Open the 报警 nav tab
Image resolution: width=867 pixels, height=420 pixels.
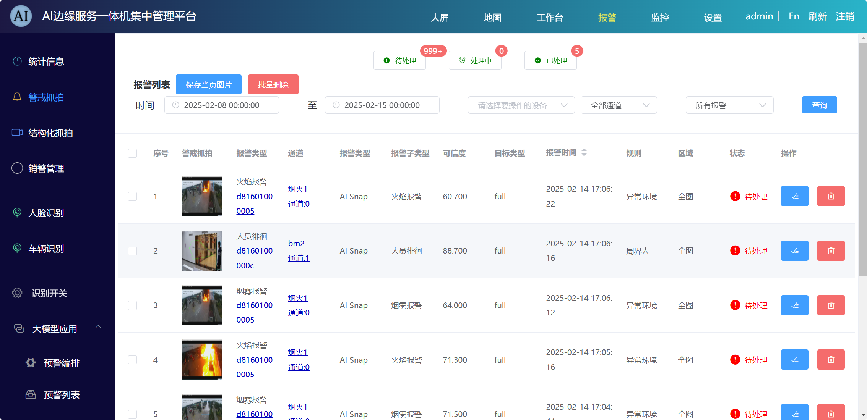pos(607,18)
